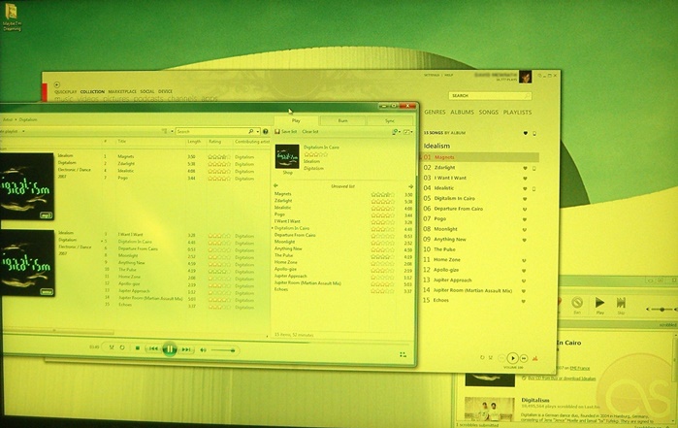Open view options dropdown in Media Player toolbar
This screenshot has width=678, height=428.
coord(172,131)
